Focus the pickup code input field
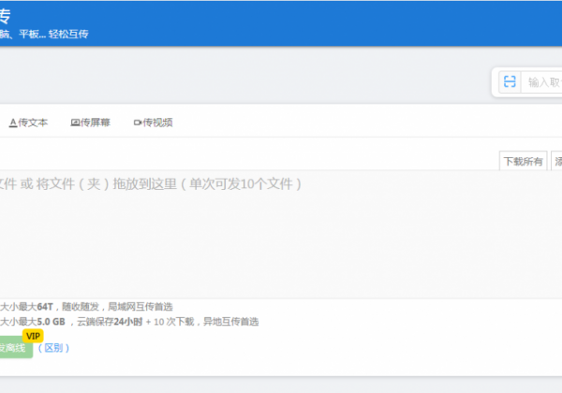 coord(541,82)
